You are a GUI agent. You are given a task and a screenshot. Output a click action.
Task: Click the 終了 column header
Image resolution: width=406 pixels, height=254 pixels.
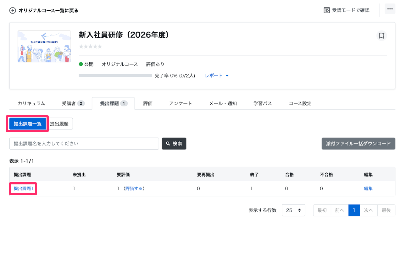coord(254,175)
